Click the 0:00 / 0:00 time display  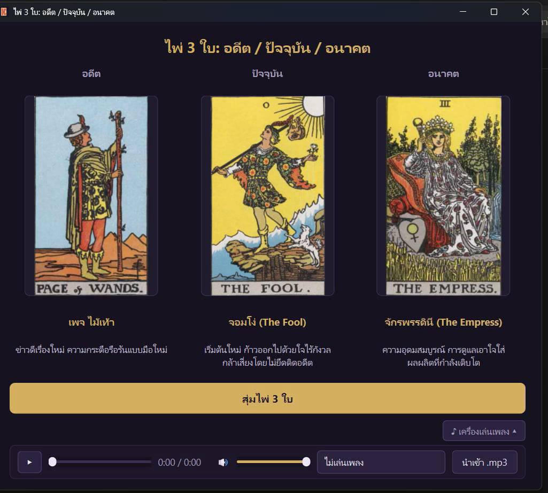[179, 462]
